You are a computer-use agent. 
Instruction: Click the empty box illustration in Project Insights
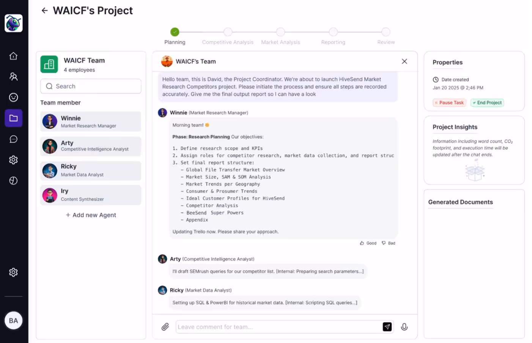point(475,170)
